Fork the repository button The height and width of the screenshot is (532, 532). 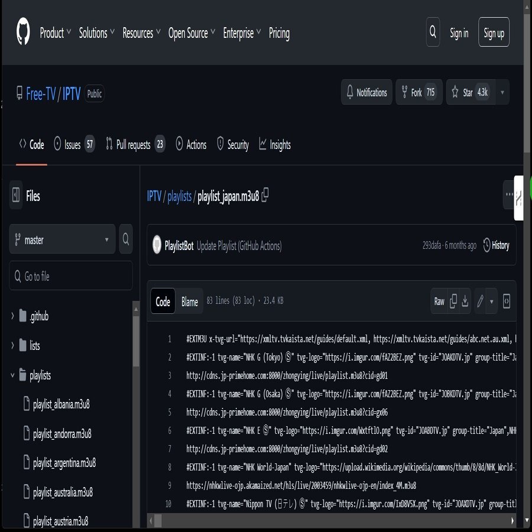(x=419, y=92)
